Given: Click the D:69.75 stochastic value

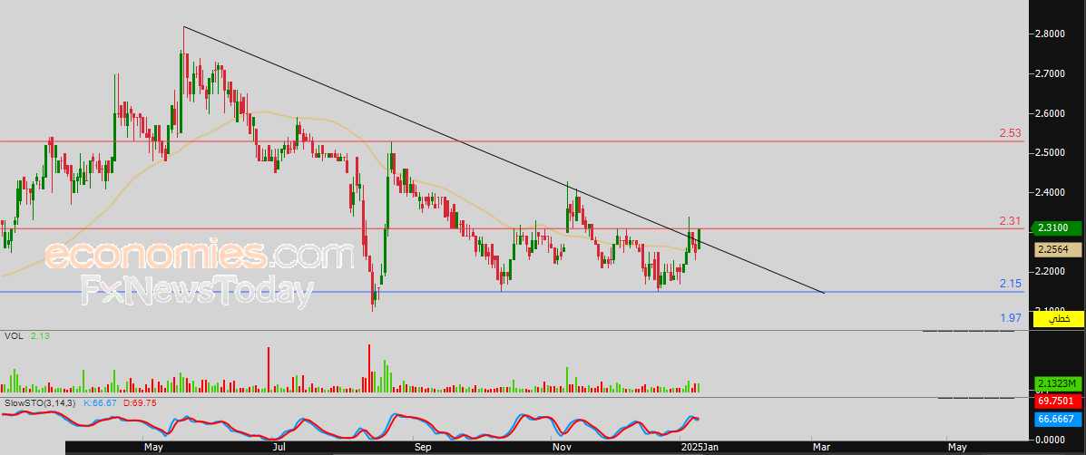Looking at the screenshot, I should 140,402.
